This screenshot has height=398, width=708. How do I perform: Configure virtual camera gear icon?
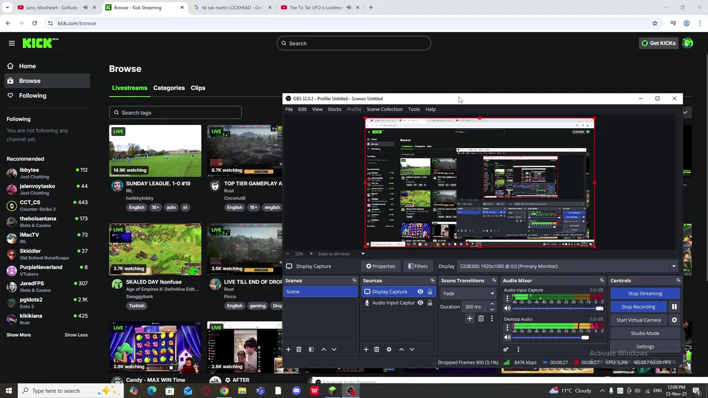click(x=674, y=320)
